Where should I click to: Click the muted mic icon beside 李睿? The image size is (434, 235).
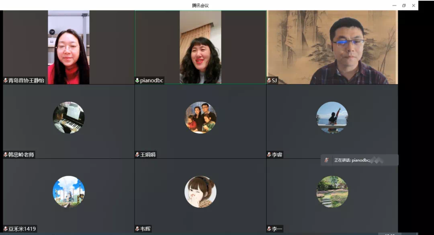click(x=269, y=155)
